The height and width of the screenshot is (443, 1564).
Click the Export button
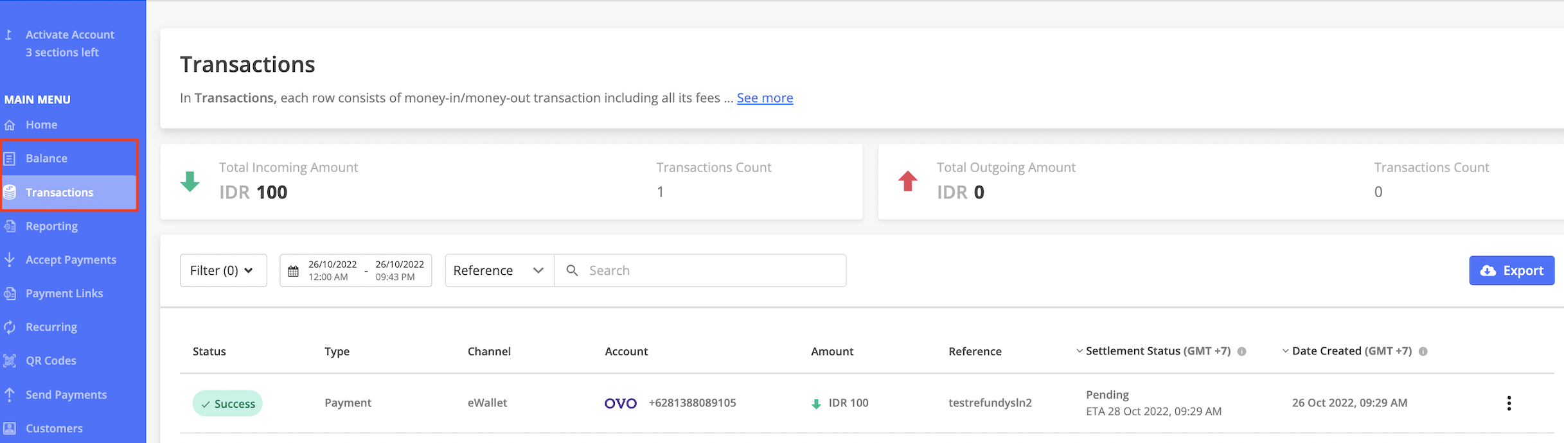tap(1511, 270)
